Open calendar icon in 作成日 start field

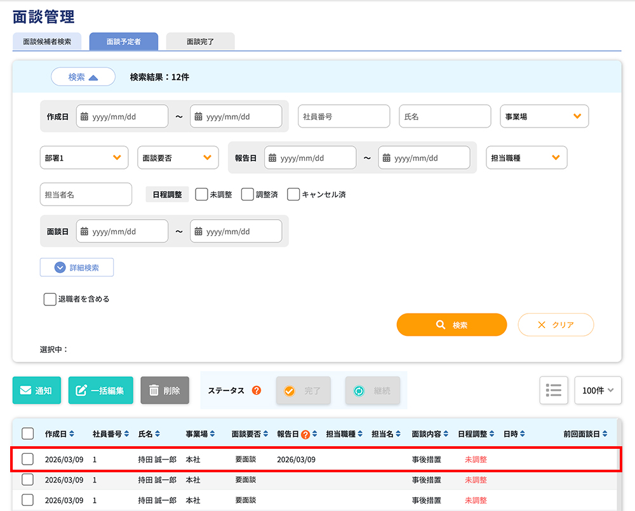[x=84, y=117]
